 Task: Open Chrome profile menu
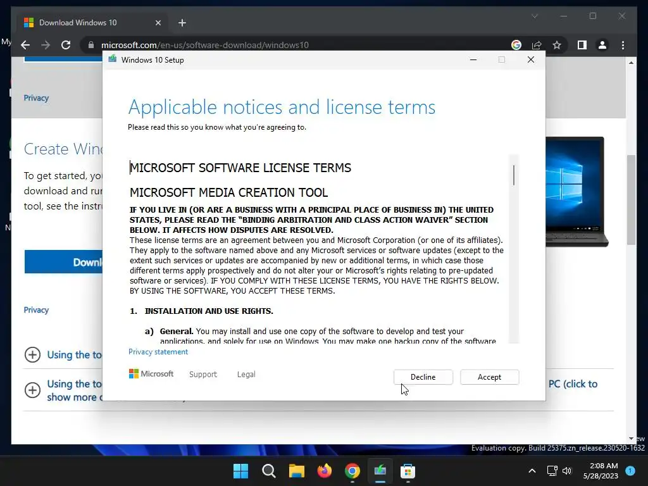pyautogui.click(x=602, y=45)
